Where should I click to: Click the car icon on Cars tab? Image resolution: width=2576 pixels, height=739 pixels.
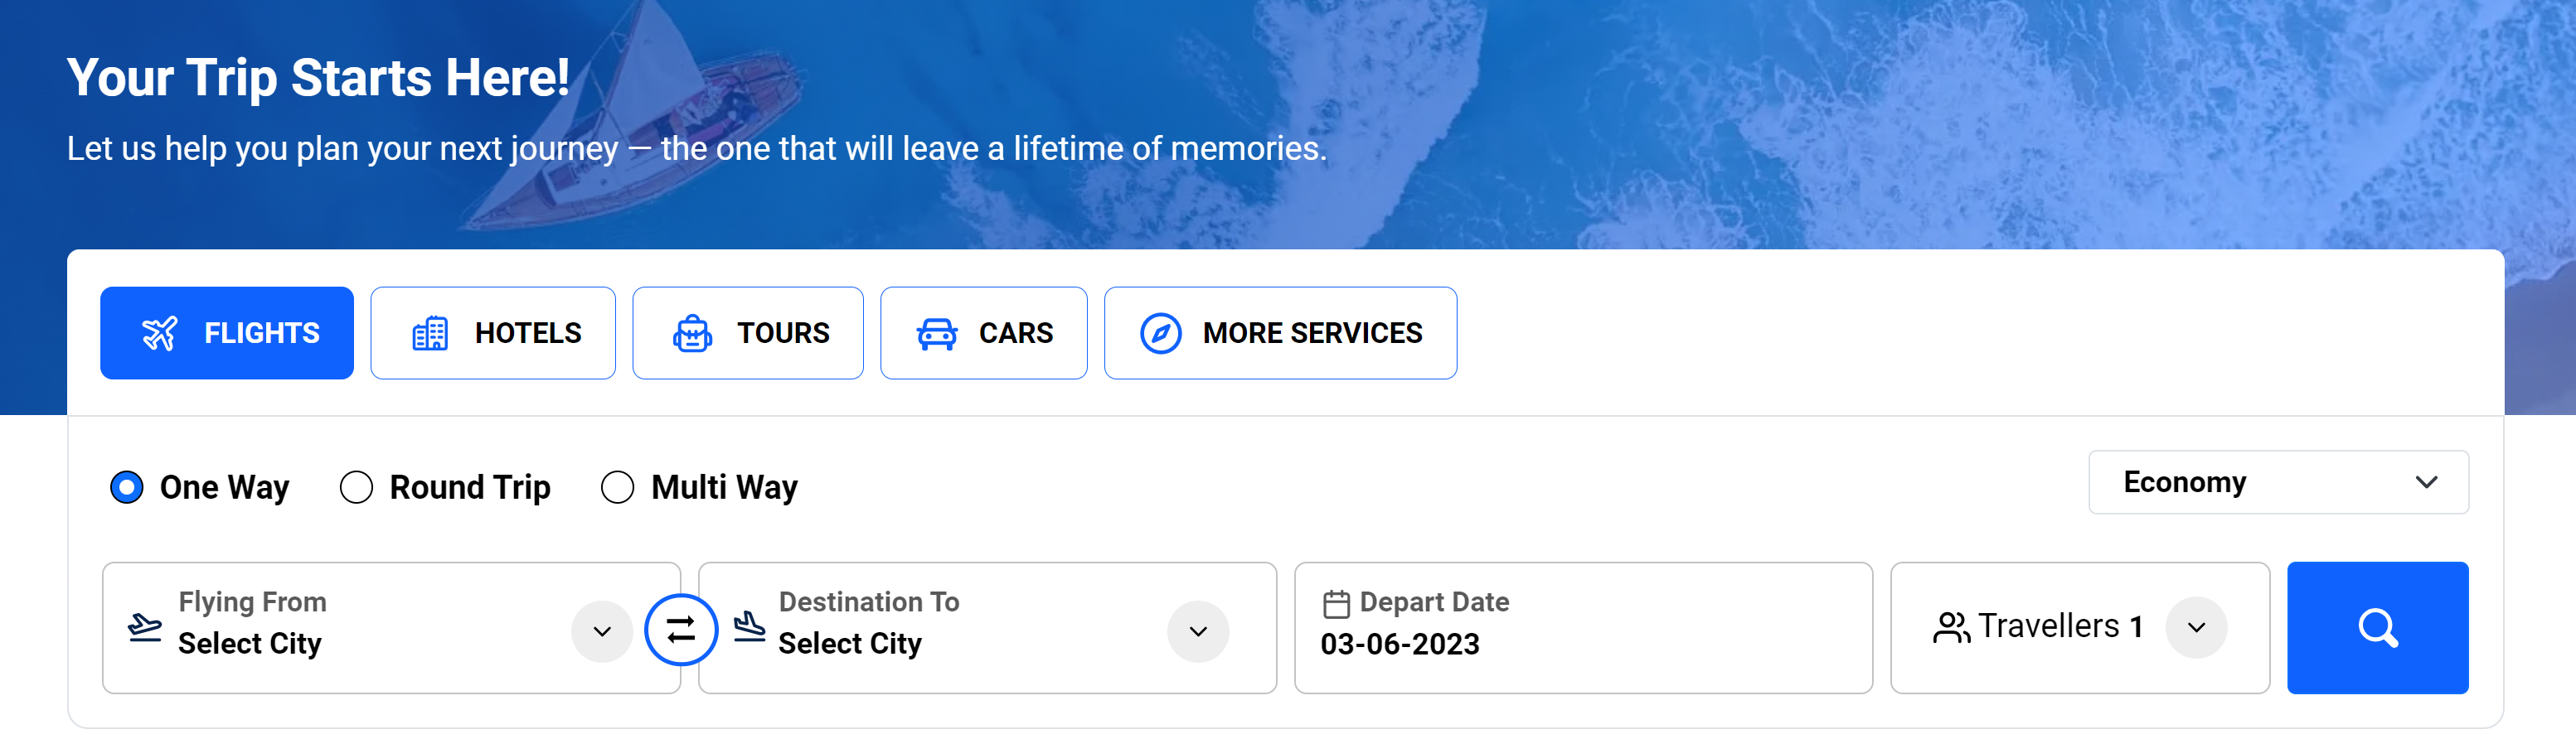click(937, 334)
